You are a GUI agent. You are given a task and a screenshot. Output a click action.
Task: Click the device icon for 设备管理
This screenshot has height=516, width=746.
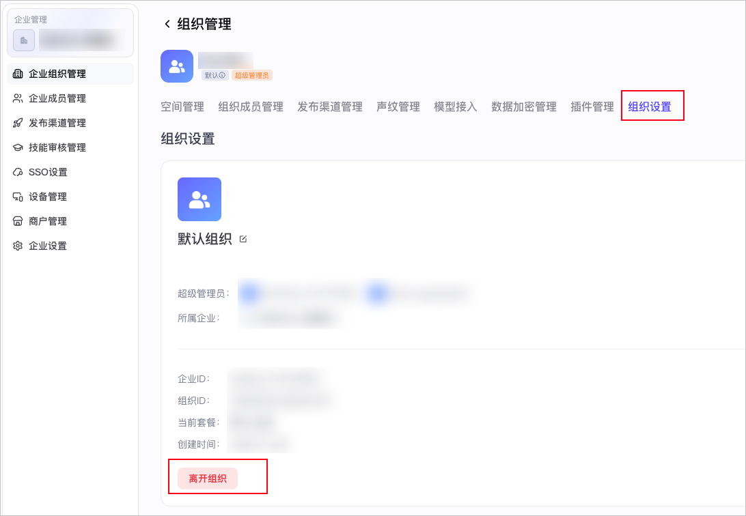click(x=18, y=197)
